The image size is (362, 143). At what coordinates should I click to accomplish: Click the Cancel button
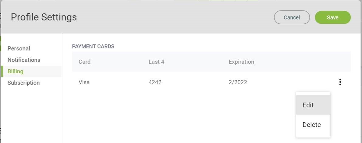click(x=292, y=17)
